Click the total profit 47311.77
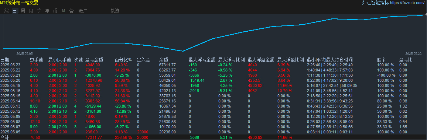This screenshot has height=140, width=427. pyautogui.click(x=94, y=138)
